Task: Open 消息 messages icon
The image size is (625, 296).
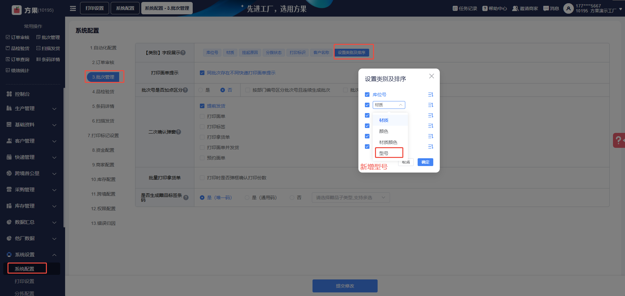Action: coord(546,8)
